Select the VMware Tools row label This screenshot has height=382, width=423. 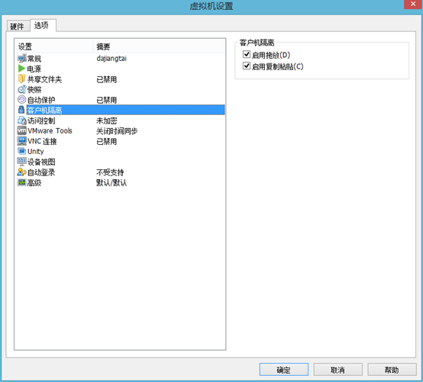point(50,131)
